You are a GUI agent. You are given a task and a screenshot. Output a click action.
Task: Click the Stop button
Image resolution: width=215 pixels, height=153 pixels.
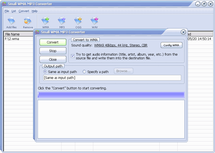[x=53, y=51]
